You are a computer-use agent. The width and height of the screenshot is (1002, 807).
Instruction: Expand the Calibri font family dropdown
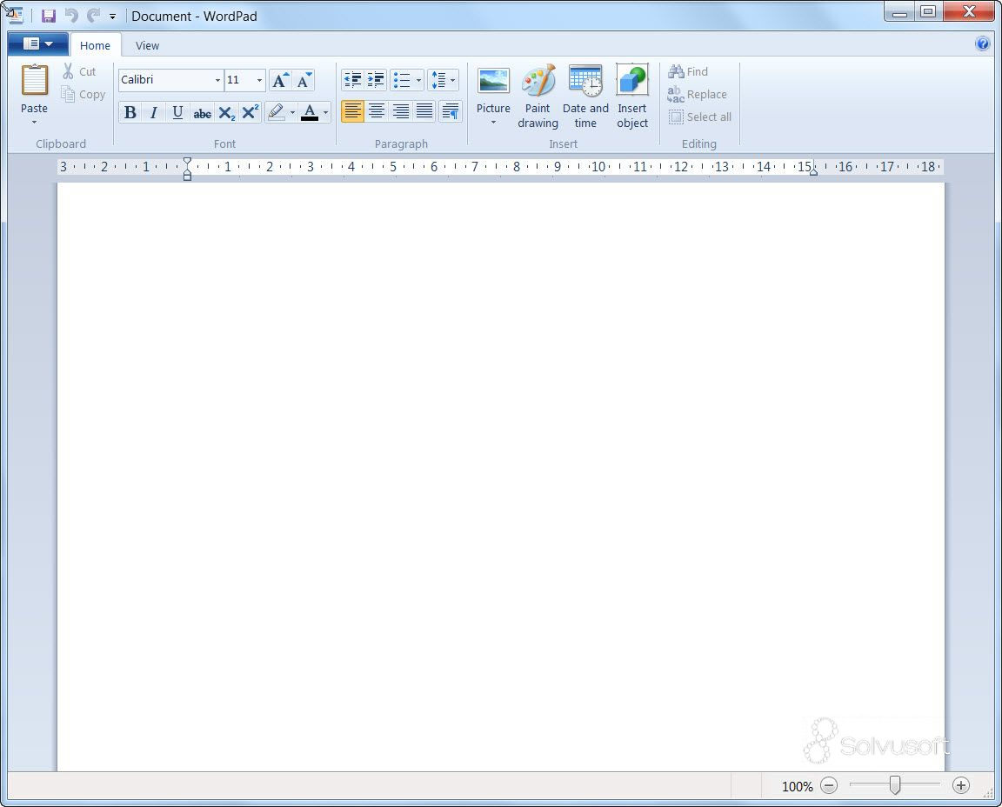(217, 80)
